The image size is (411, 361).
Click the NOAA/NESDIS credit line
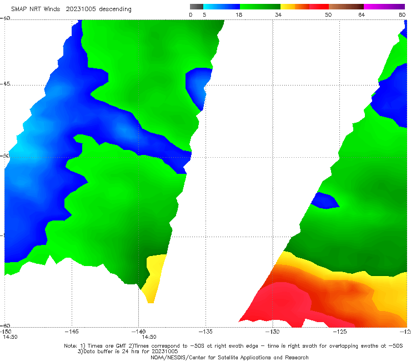229,357
